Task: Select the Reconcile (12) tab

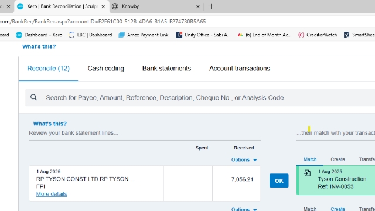Action: coord(48,69)
